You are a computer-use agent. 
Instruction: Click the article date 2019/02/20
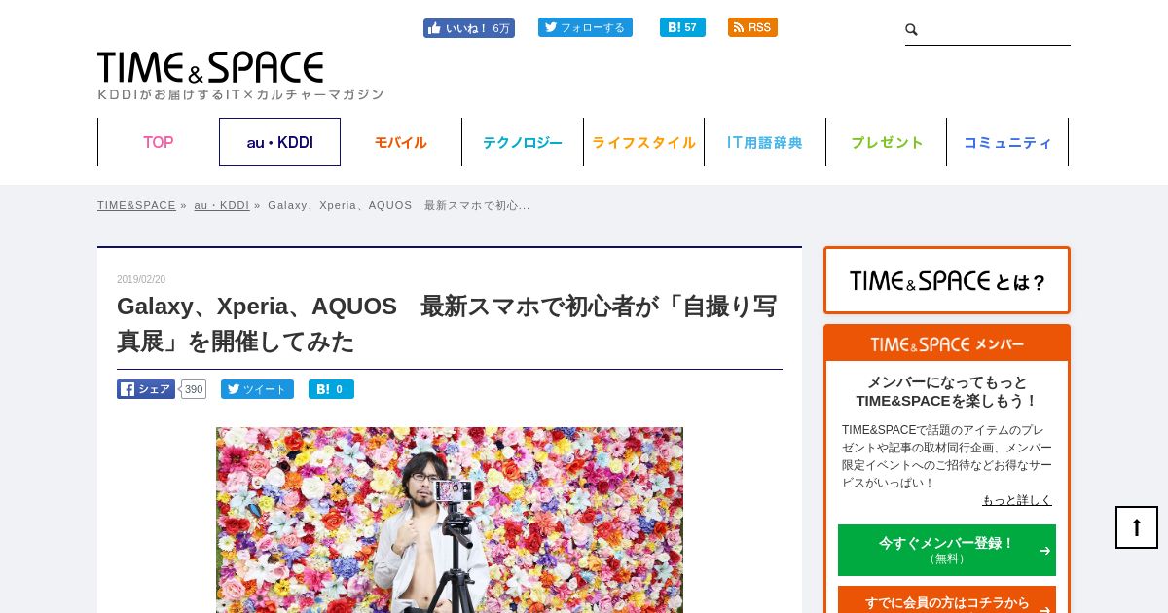click(141, 279)
